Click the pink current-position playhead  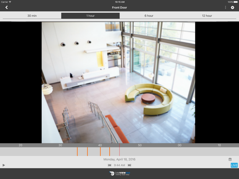click(x=119, y=150)
